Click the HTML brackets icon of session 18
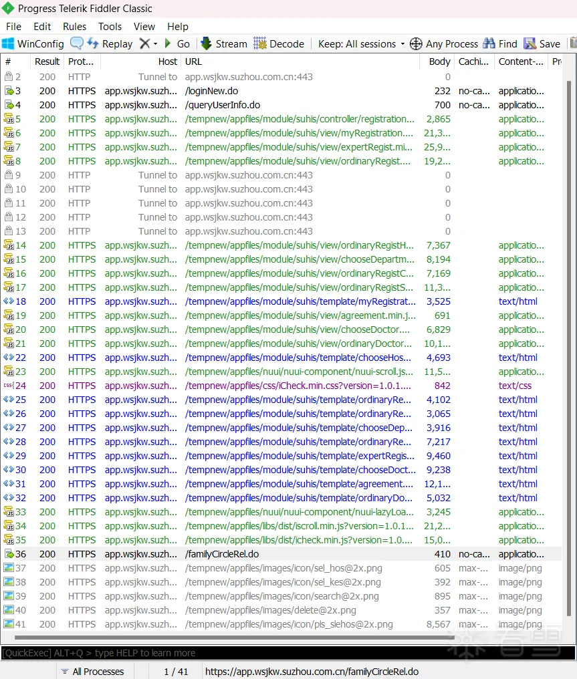The height and width of the screenshot is (679, 577). click(x=9, y=301)
